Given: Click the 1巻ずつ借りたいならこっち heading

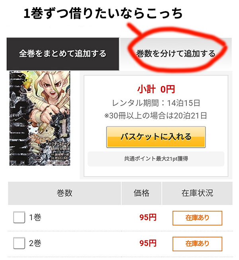Looking at the screenshot, I should click(103, 14).
